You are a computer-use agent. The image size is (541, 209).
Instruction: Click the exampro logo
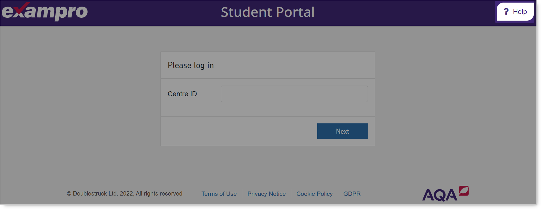click(45, 12)
